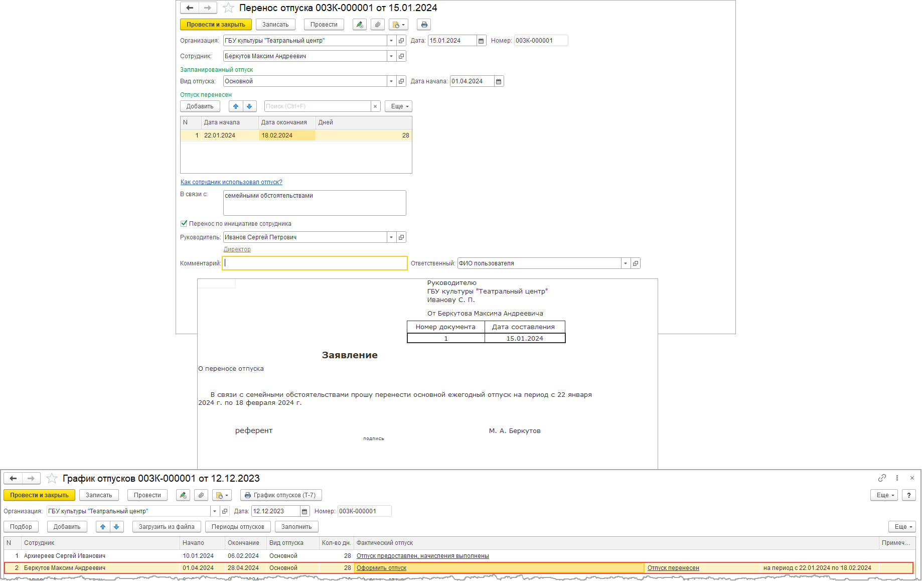Open attached files paperclip in Перенос отпуска
Screen dimensions: 922x581
[378, 25]
